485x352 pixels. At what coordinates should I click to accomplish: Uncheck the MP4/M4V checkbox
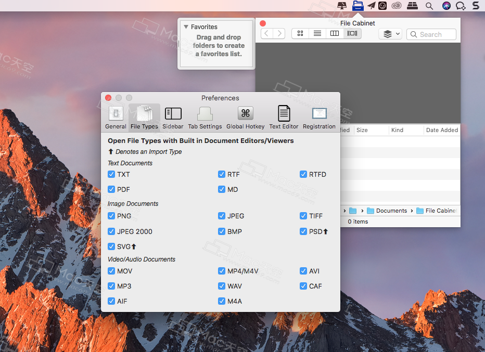222,271
